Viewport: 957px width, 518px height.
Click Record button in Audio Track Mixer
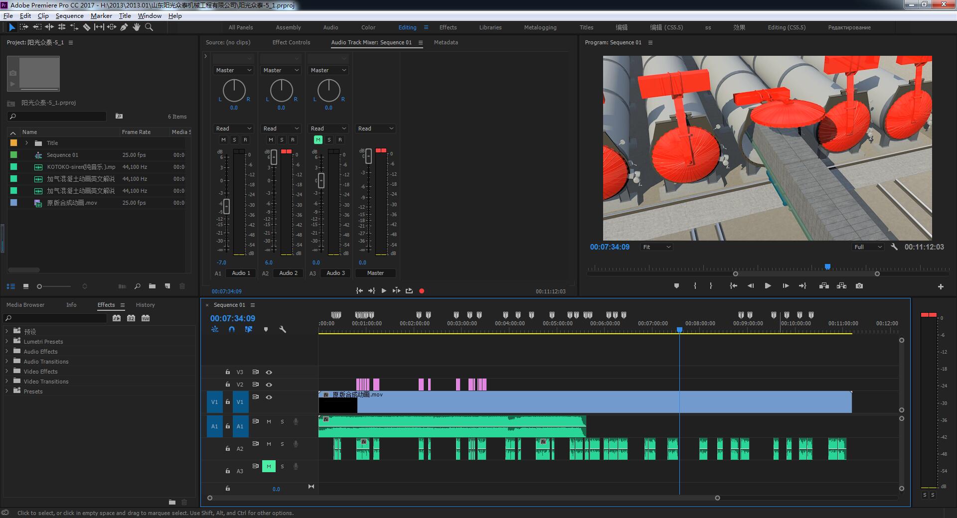pos(422,291)
